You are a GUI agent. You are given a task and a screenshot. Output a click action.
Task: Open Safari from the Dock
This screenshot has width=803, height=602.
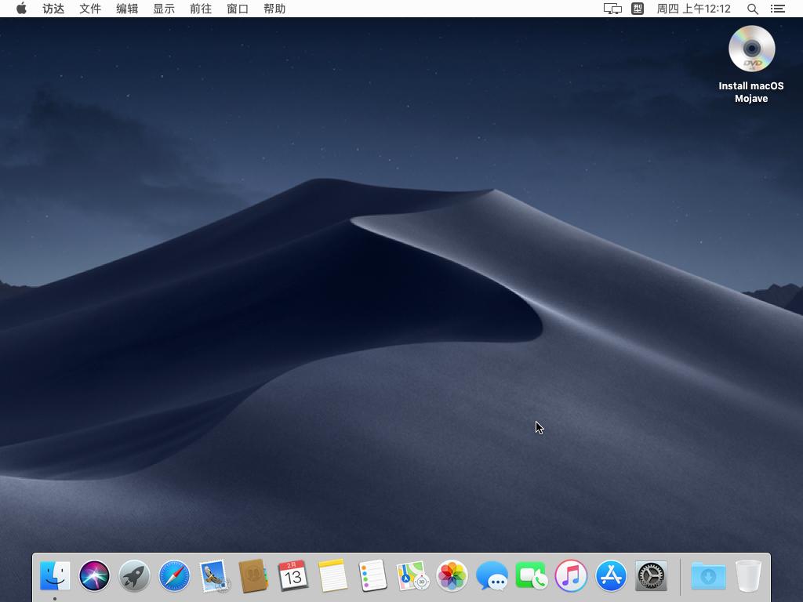pos(174,575)
